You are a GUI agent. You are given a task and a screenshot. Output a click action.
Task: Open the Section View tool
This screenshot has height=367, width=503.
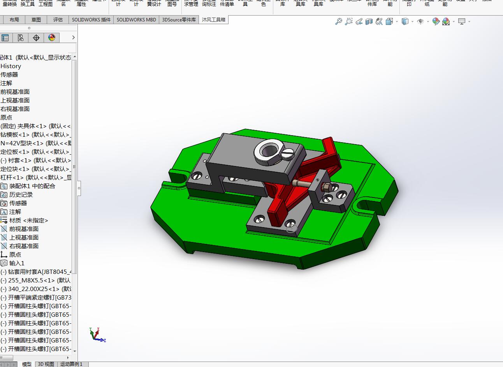pos(368,21)
